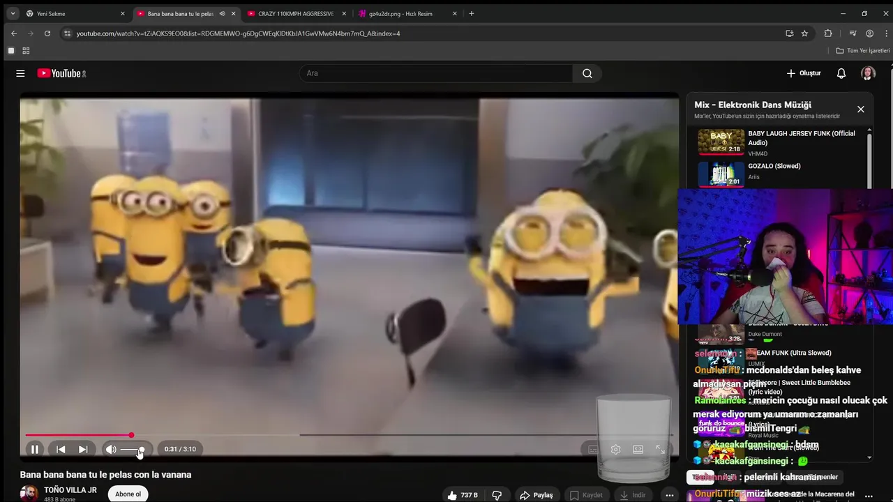Click the address bar URL
This screenshot has width=893, height=502.
tap(238, 33)
